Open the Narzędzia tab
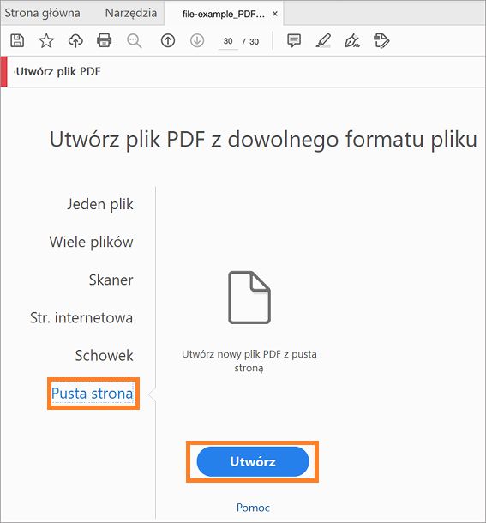Image resolution: width=486 pixels, height=523 pixels. point(131,13)
